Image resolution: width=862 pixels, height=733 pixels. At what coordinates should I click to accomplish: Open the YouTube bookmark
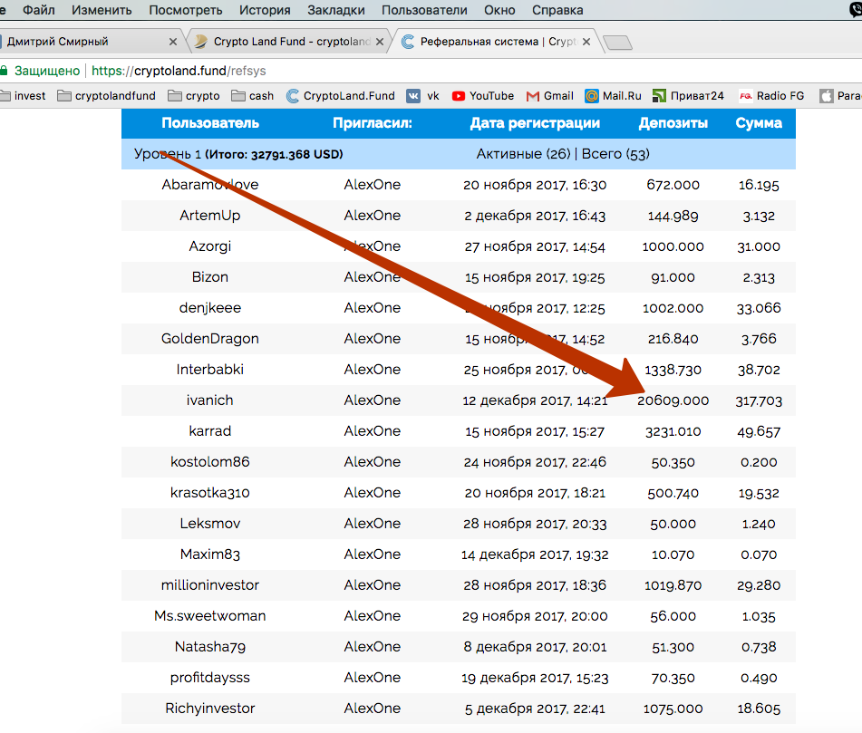click(x=482, y=95)
